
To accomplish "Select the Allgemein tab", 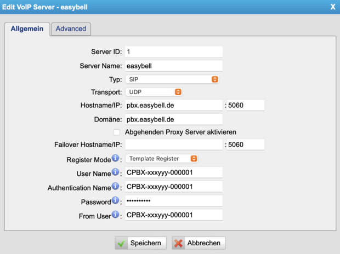I will point(27,28).
